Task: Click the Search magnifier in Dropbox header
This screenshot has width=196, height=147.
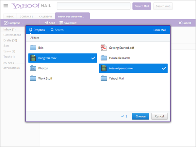Action: coord(52,30)
